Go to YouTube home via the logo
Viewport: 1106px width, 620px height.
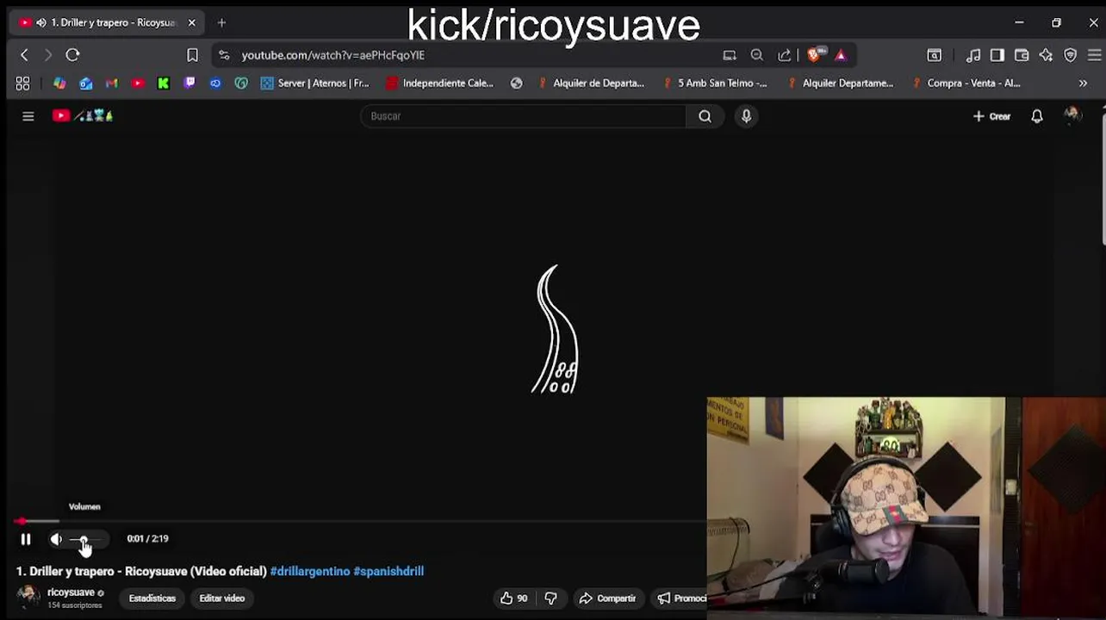click(83, 115)
